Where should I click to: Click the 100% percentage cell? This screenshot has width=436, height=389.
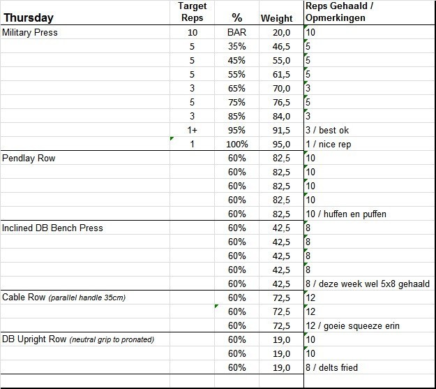tap(236, 145)
